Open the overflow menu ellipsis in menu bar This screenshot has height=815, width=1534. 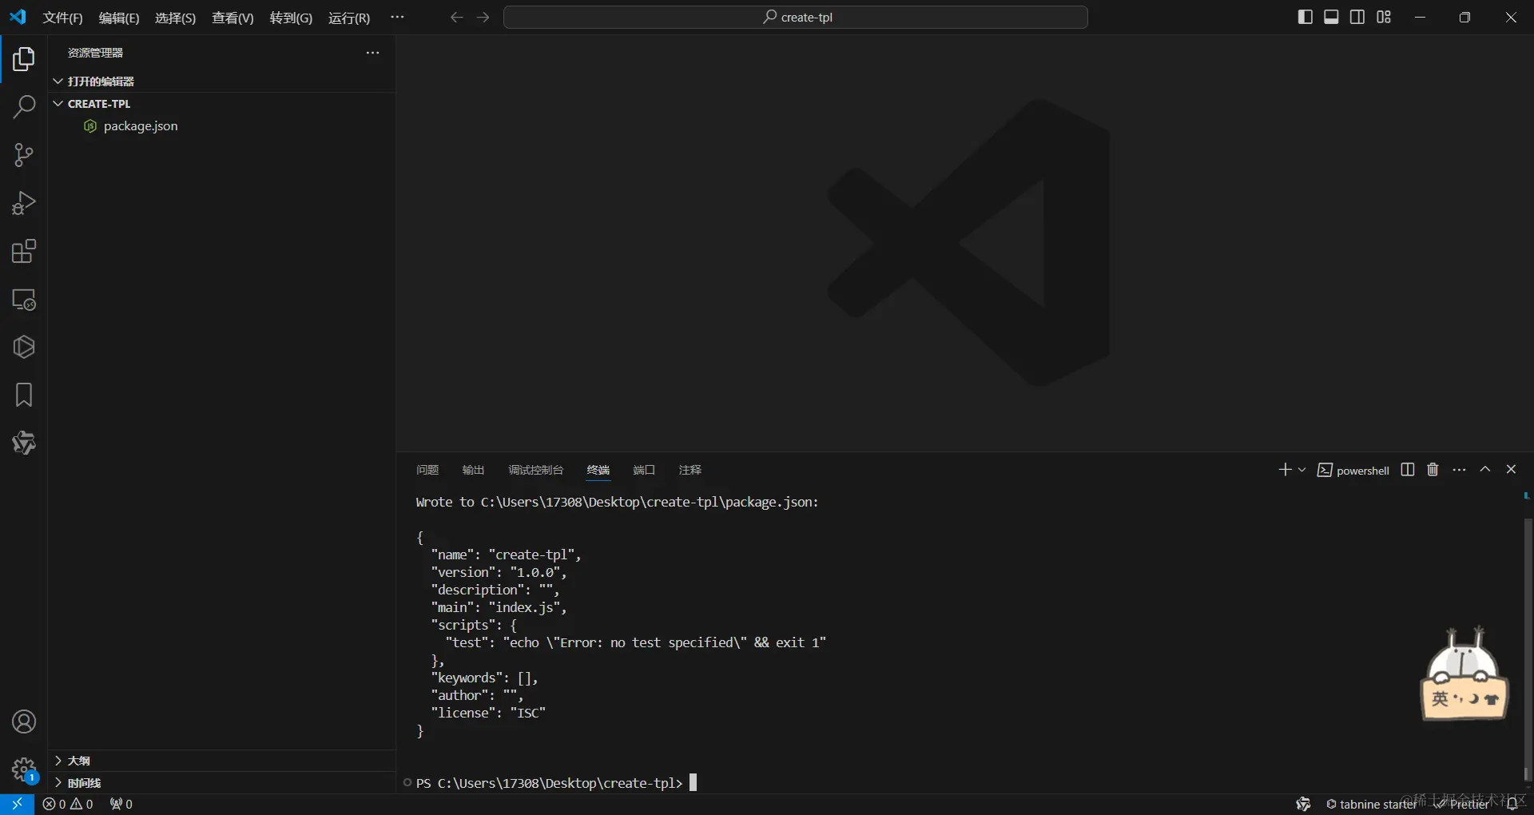pyautogui.click(x=397, y=17)
